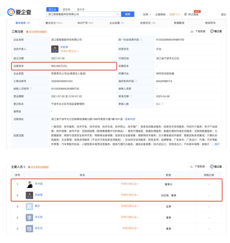This screenshot has width=230, height=243.
Task: Click 下载数据 in the 工商注册 section
Action: tap(198, 31)
